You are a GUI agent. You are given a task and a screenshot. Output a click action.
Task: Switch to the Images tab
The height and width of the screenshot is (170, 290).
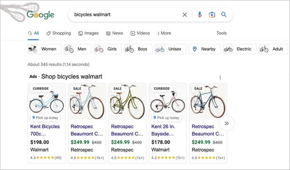88,33
